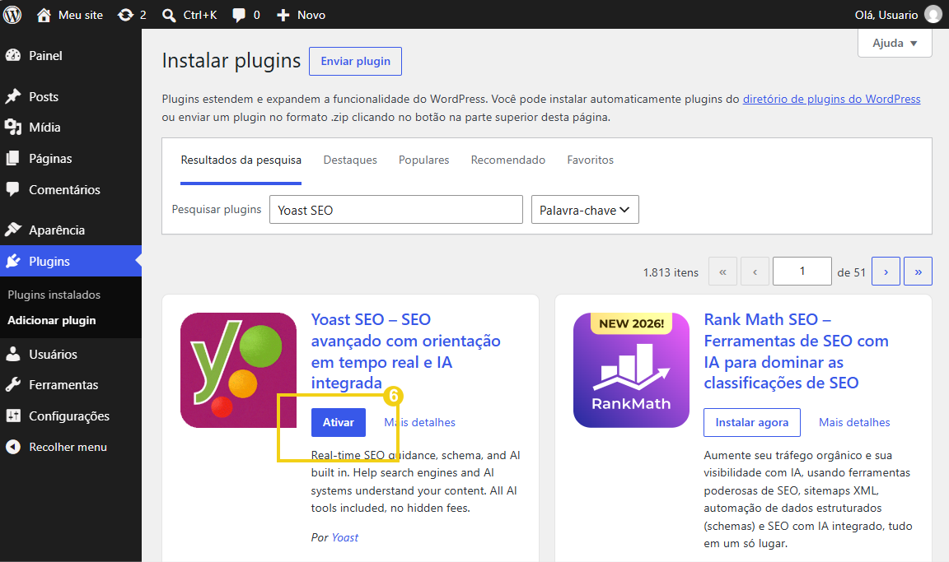Click the Enviar plugin button
The height and width of the screenshot is (562, 949).
(x=355, y=61)
